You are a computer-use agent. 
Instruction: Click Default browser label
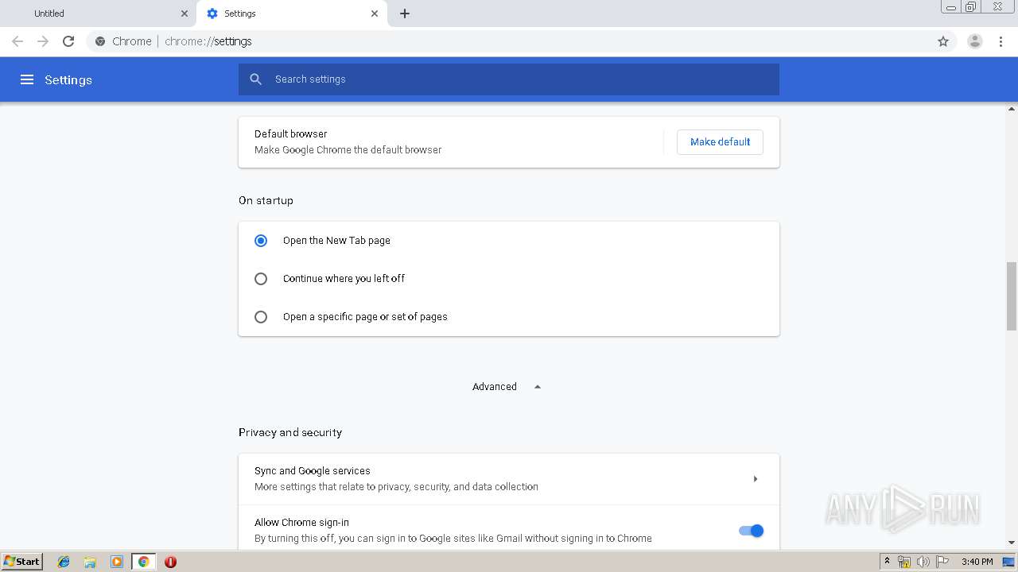click(x=291, y=133)
